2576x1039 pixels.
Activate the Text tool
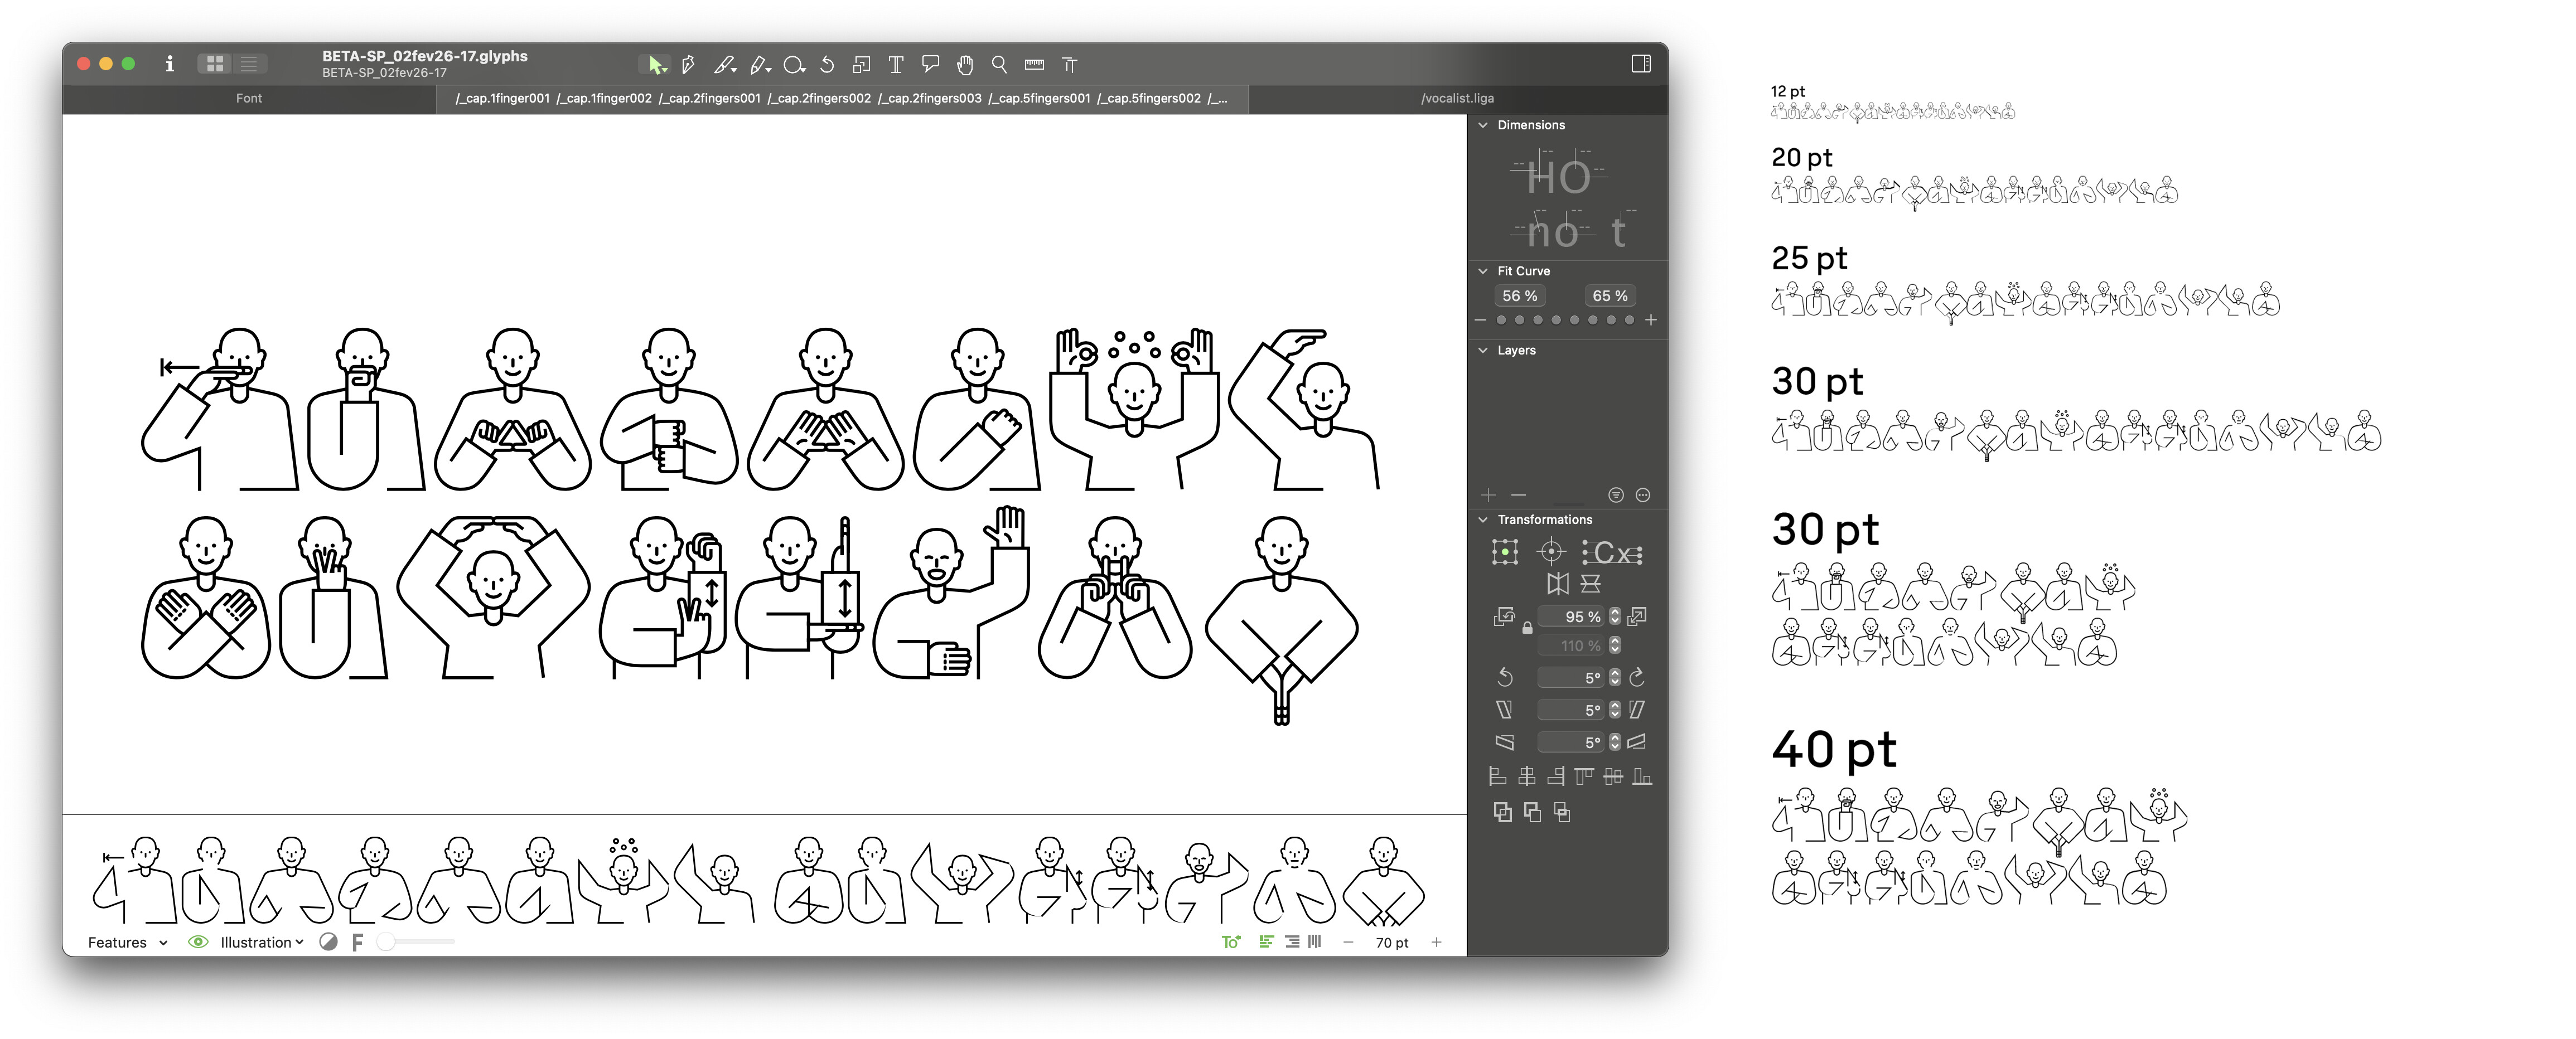pyautogui.click(x=895, y=65)
